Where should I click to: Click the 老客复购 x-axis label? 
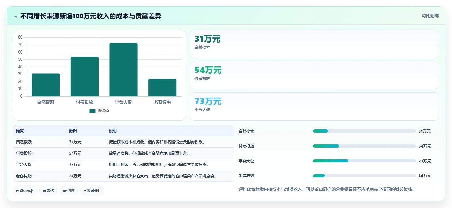162,102
